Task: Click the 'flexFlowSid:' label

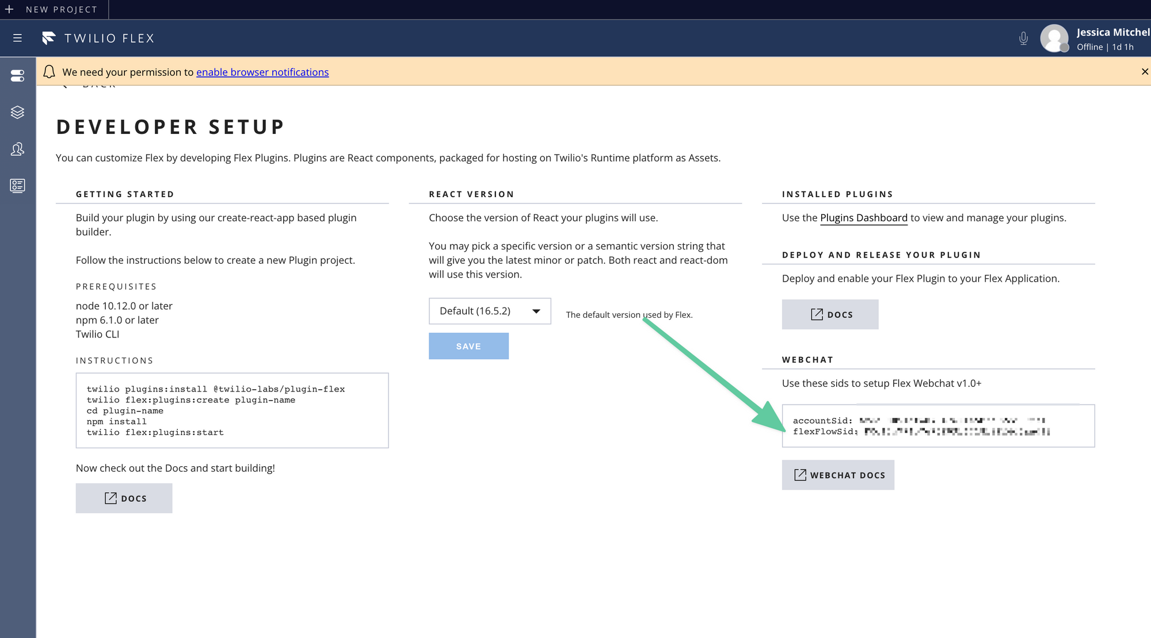Action: [825, 432]
